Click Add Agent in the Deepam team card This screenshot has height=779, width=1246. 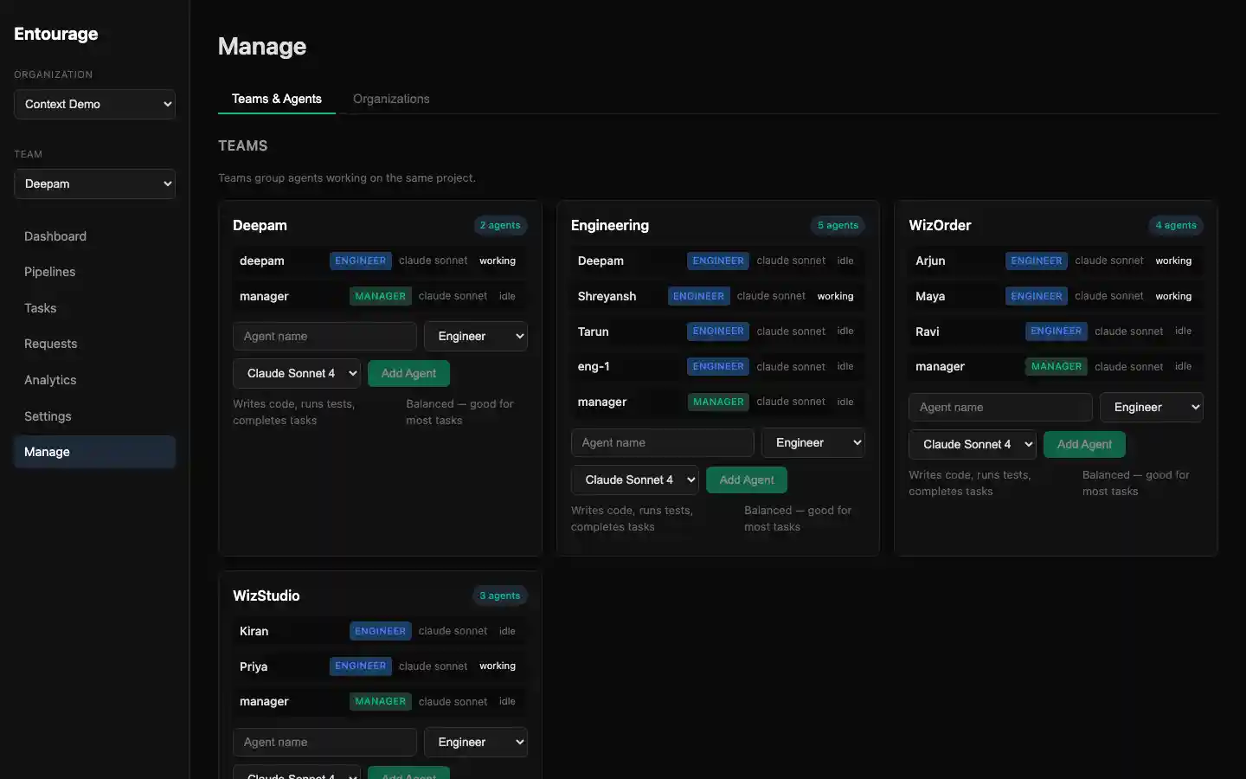(x=408, y=373)
